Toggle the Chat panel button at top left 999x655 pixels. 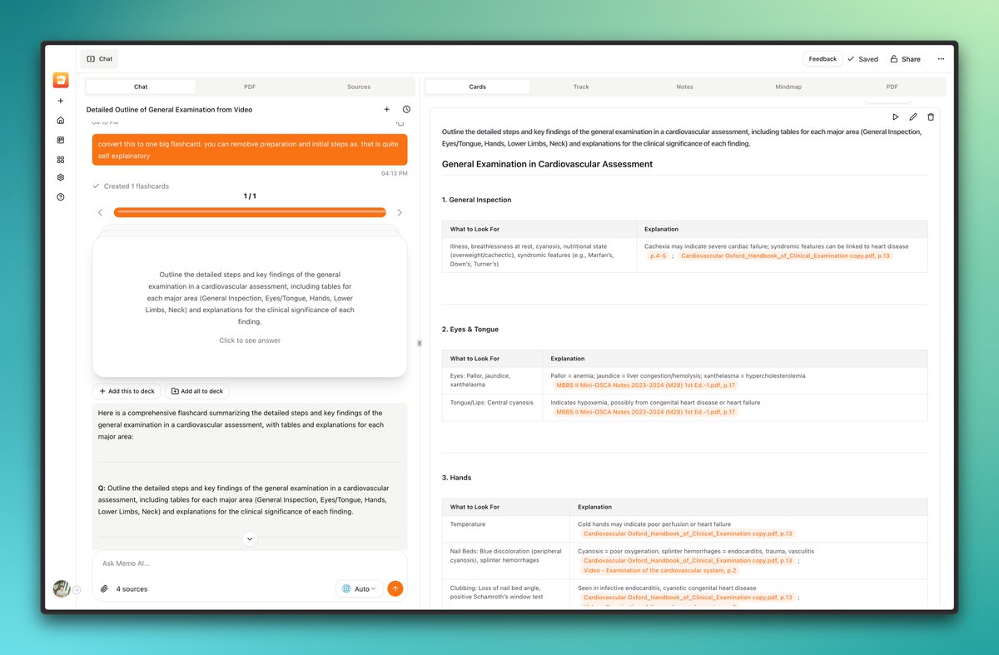pos(100,59)
